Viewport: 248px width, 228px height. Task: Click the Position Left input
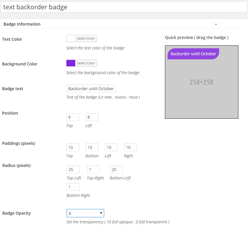(92, 117)
